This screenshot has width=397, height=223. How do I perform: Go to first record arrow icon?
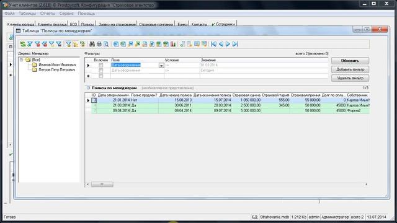point(213,44)
